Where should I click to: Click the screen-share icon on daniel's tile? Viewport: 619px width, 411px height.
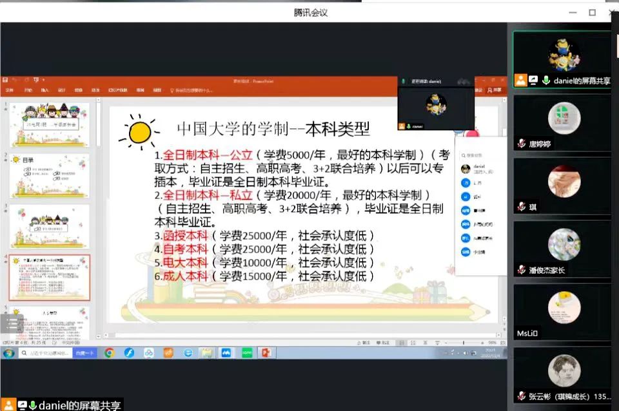[x=533, y=81]
